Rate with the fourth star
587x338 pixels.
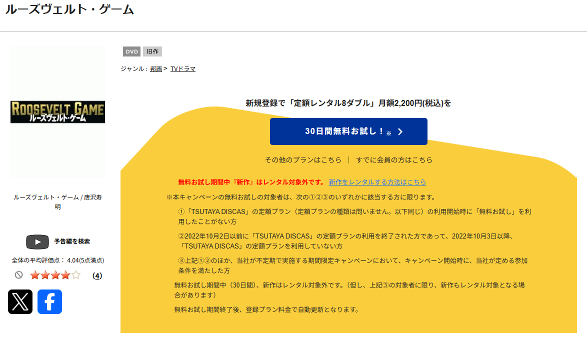tap(65, 275)
